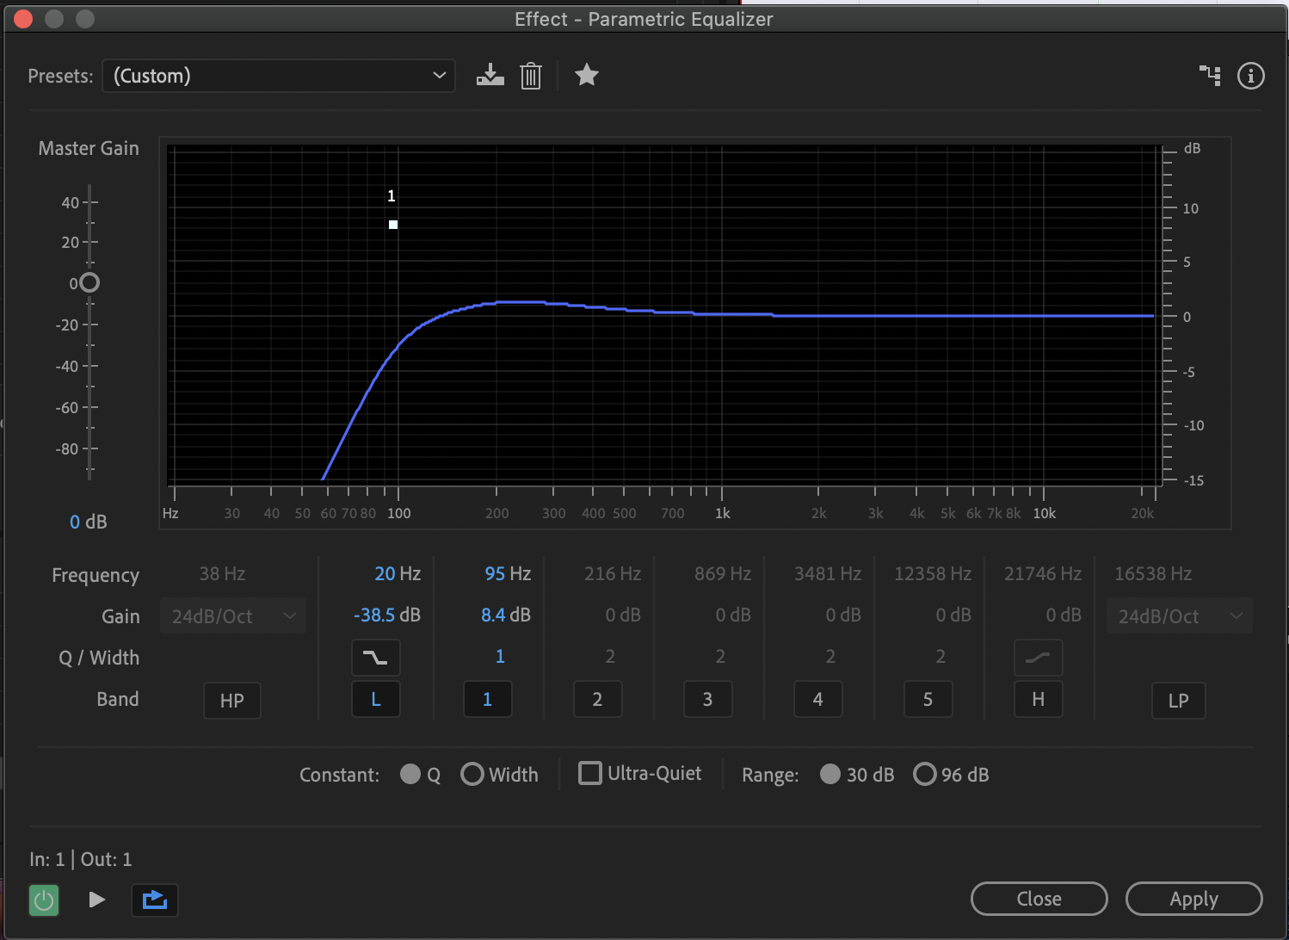Delete preset using trash icon
The width and height of the screenshot is (1289, 940).
531,76
